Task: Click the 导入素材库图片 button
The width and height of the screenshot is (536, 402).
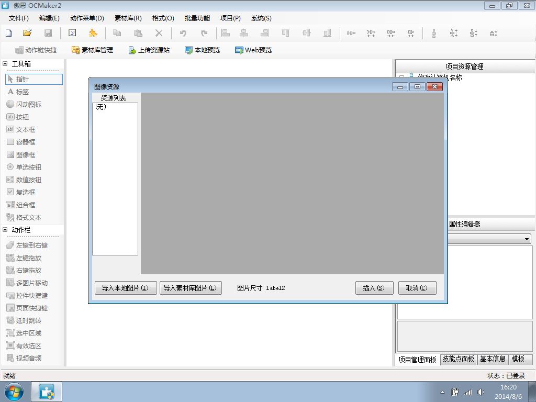Action: pyautogui.click(x=191, y=288)
